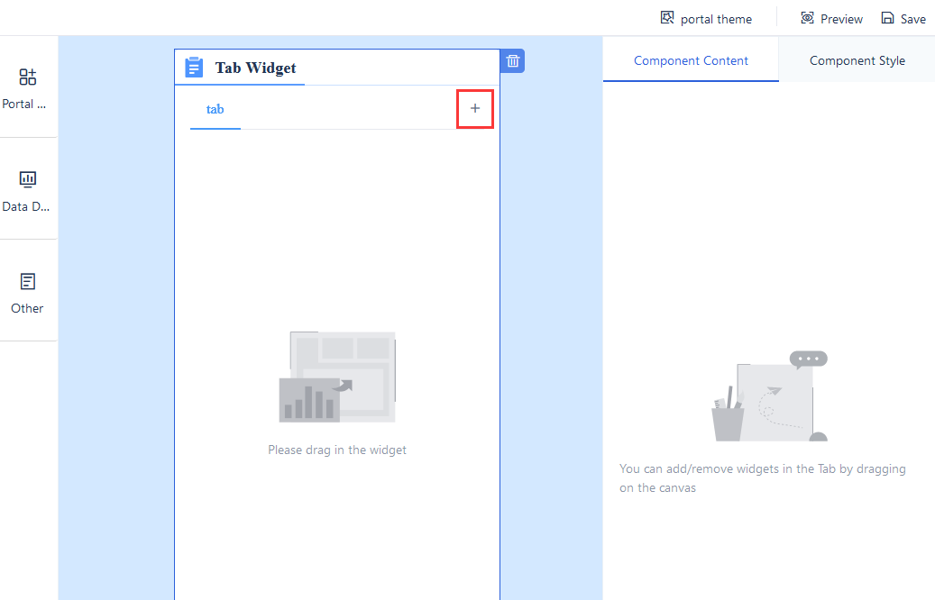Click the portal theme icon in top bar
Image resolution: width=935 pixels, height=600 pixels.
pos(667,17)
